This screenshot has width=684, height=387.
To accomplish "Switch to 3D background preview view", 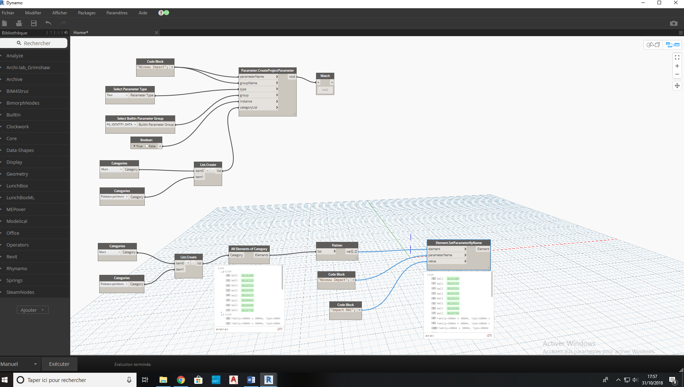I will (653, 45).
